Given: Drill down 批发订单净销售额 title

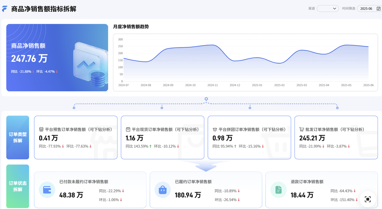Looking at the screenshot, I should [335, 129].
